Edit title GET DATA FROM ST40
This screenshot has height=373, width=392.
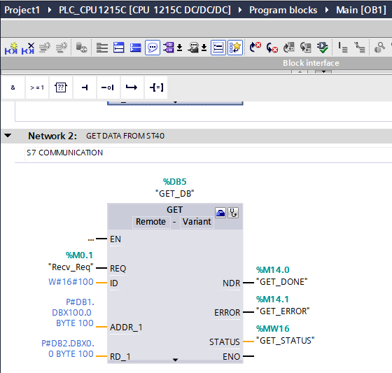tap(125, 136)
